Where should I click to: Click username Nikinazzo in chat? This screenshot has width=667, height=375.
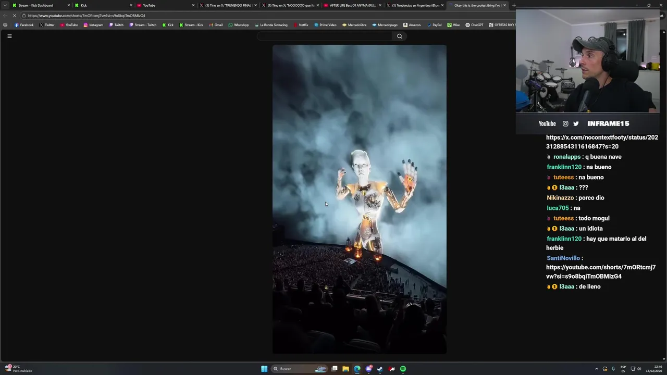pyautogui.click(x=560, y=198)
